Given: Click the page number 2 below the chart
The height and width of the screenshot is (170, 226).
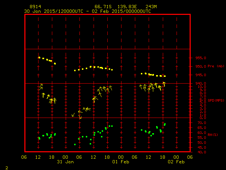Looking at the screenshot, I should tap(7, 168).
